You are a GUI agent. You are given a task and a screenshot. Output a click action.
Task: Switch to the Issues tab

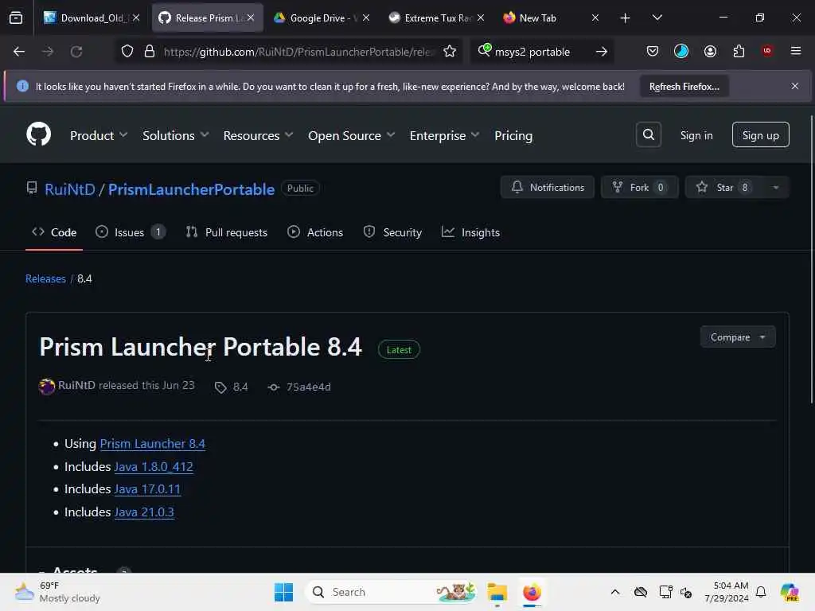tap(131, 232)
